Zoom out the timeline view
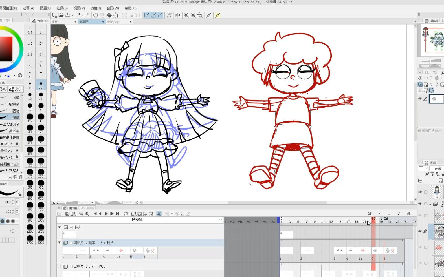Image resolution: width=444 pixels, height=277 pixels. click(81, 214)
